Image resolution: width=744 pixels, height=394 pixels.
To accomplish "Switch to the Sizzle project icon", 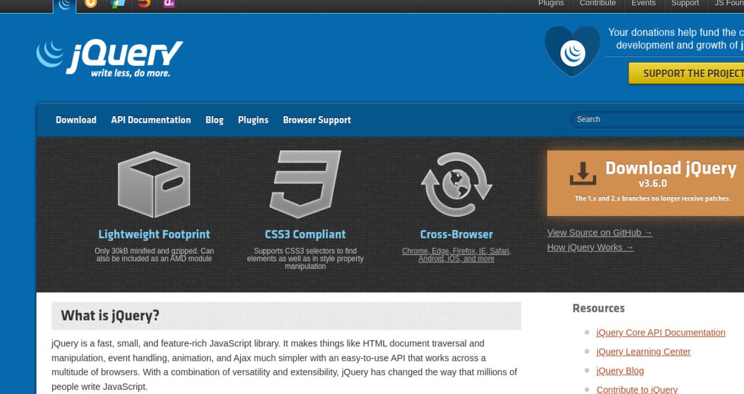I will 144,4.
